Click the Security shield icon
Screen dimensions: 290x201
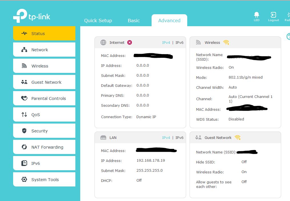24,131
